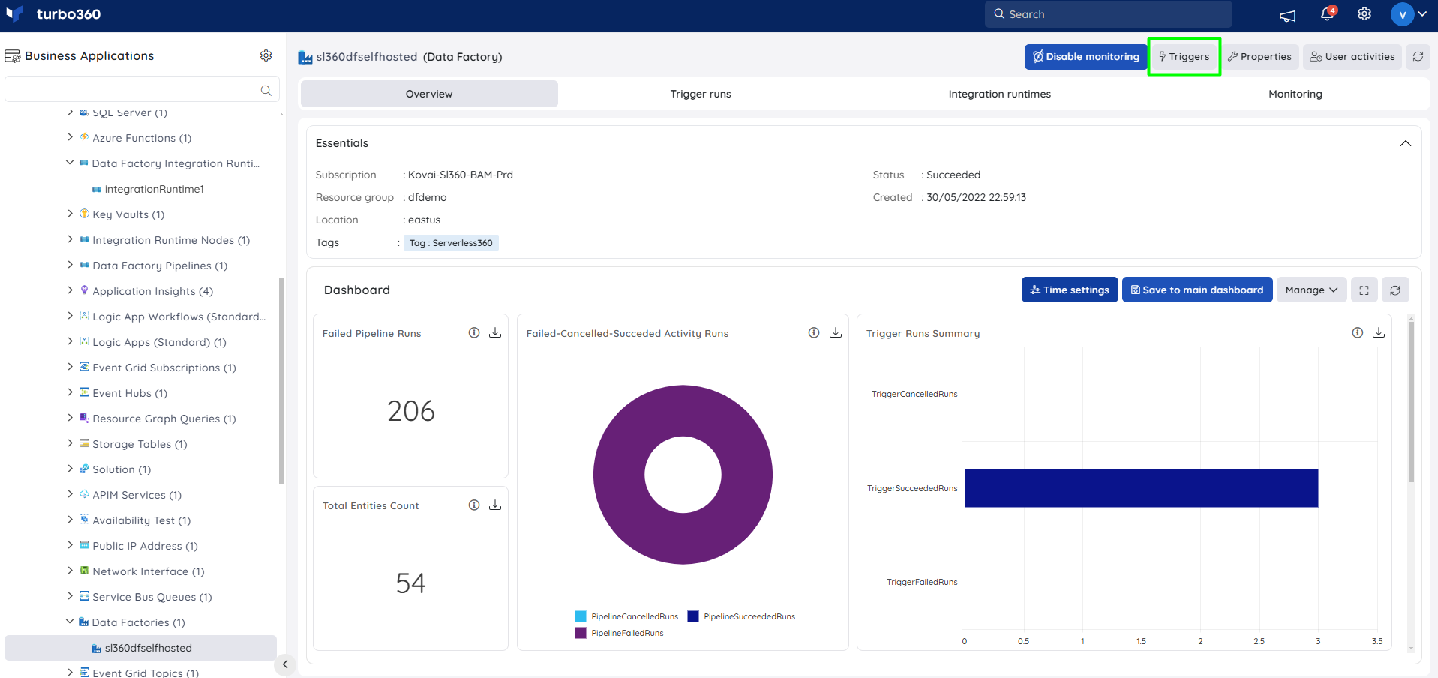Refresh the resource using top-right refresh icon

pyautogui.click(x=1418, y=56)
